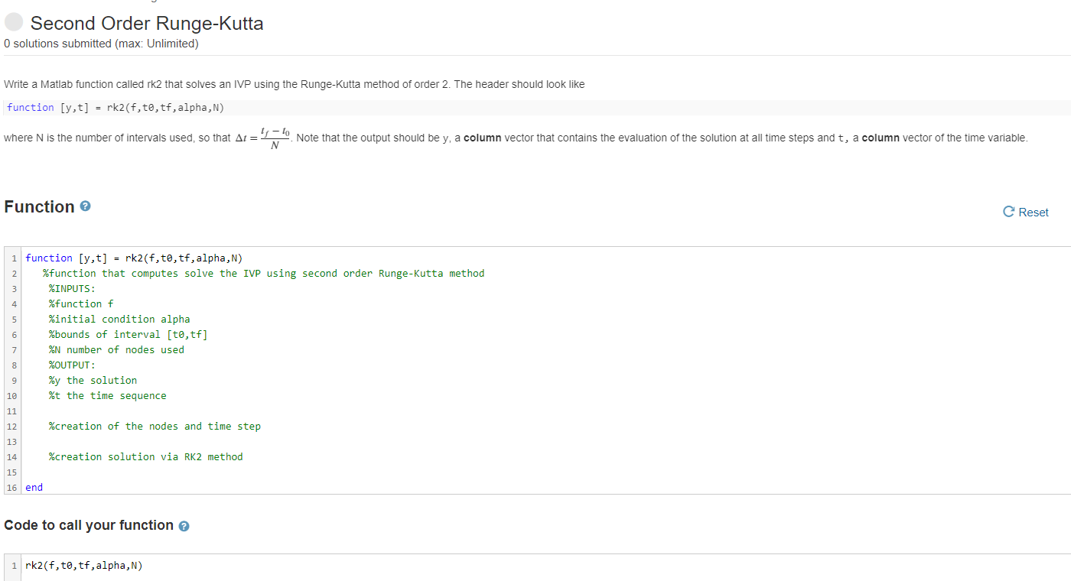The width and height of the screenshot is (1071, 581).
Task: Place cursor on line 1 function header in editor
Action: (134, 258)
